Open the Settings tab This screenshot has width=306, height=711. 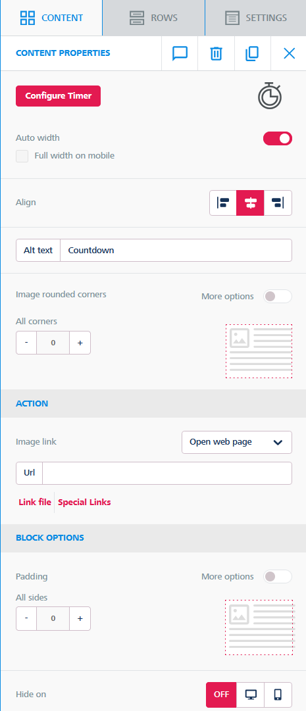point(255,18)
